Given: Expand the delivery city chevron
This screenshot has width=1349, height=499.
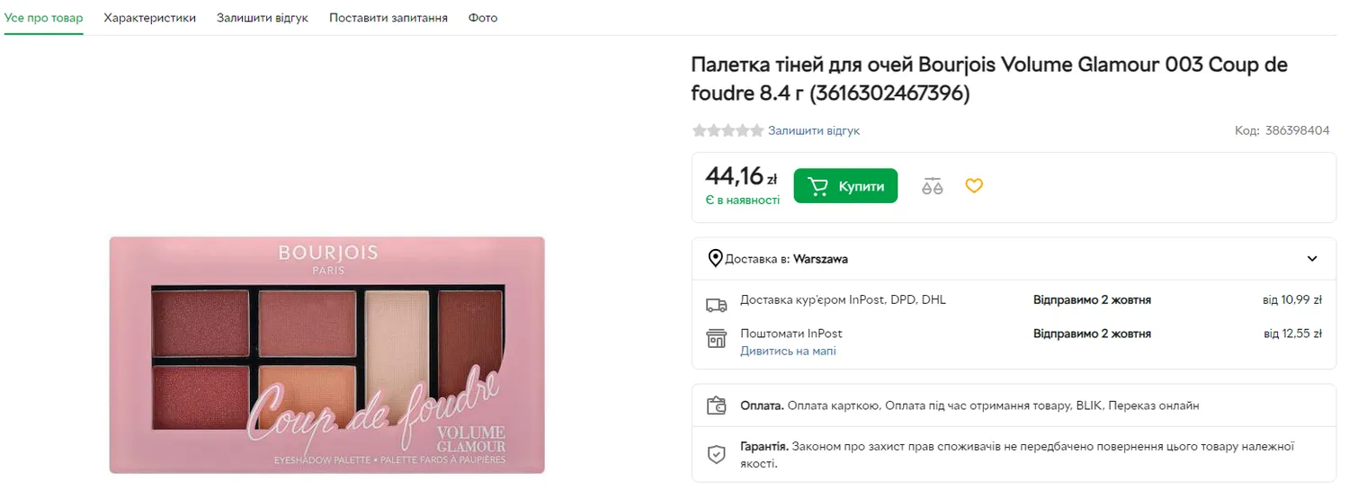Looking at the screenshot, I should pyautogui.click(x=1312, y=259).
